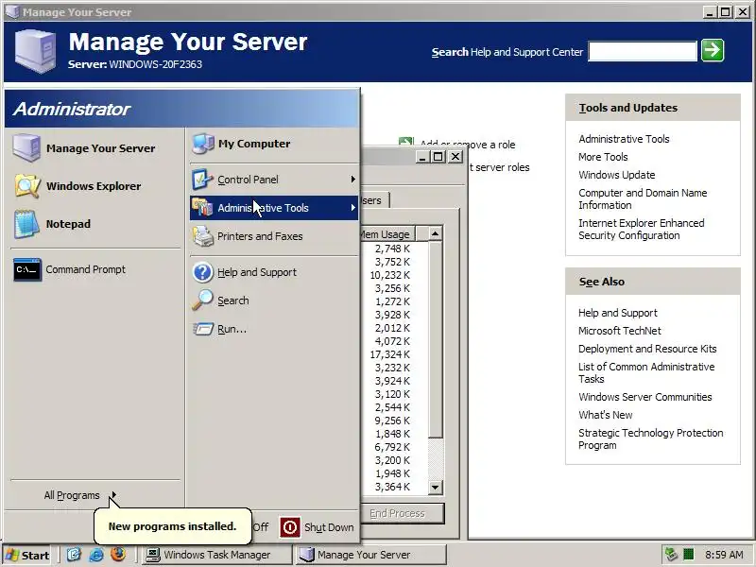
Task: Open List of Common Administrative Tasks link
Action: coord(646,372)
